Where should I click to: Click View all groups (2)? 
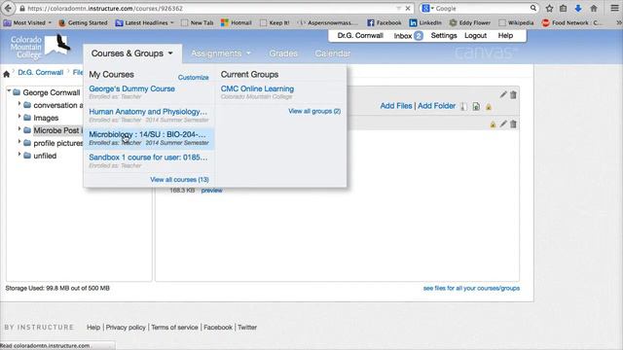[314, 111]
